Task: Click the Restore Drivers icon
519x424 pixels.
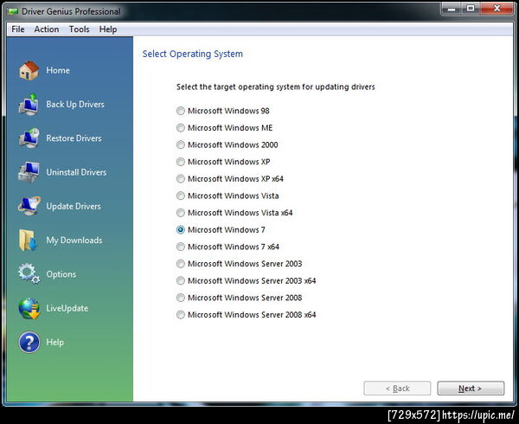Action: (29, 138)
